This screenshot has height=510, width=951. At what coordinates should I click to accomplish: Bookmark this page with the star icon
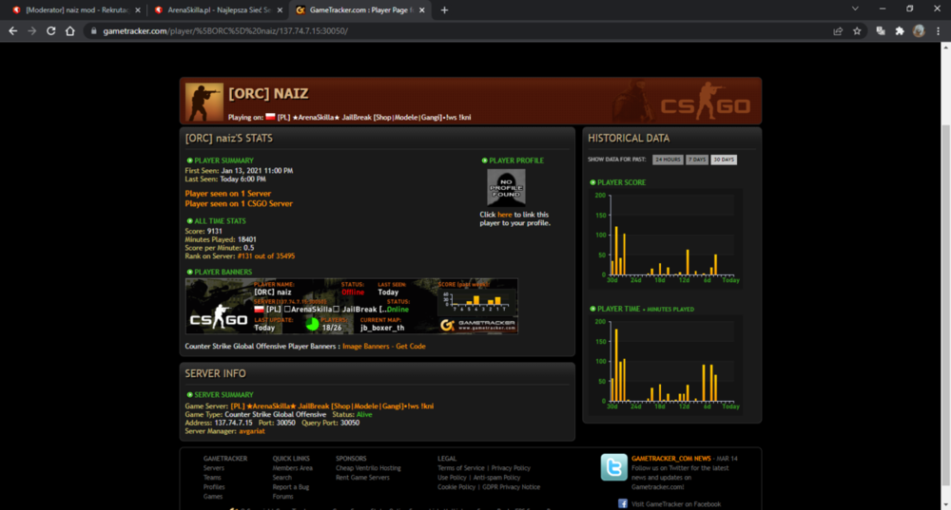(857, 31)
